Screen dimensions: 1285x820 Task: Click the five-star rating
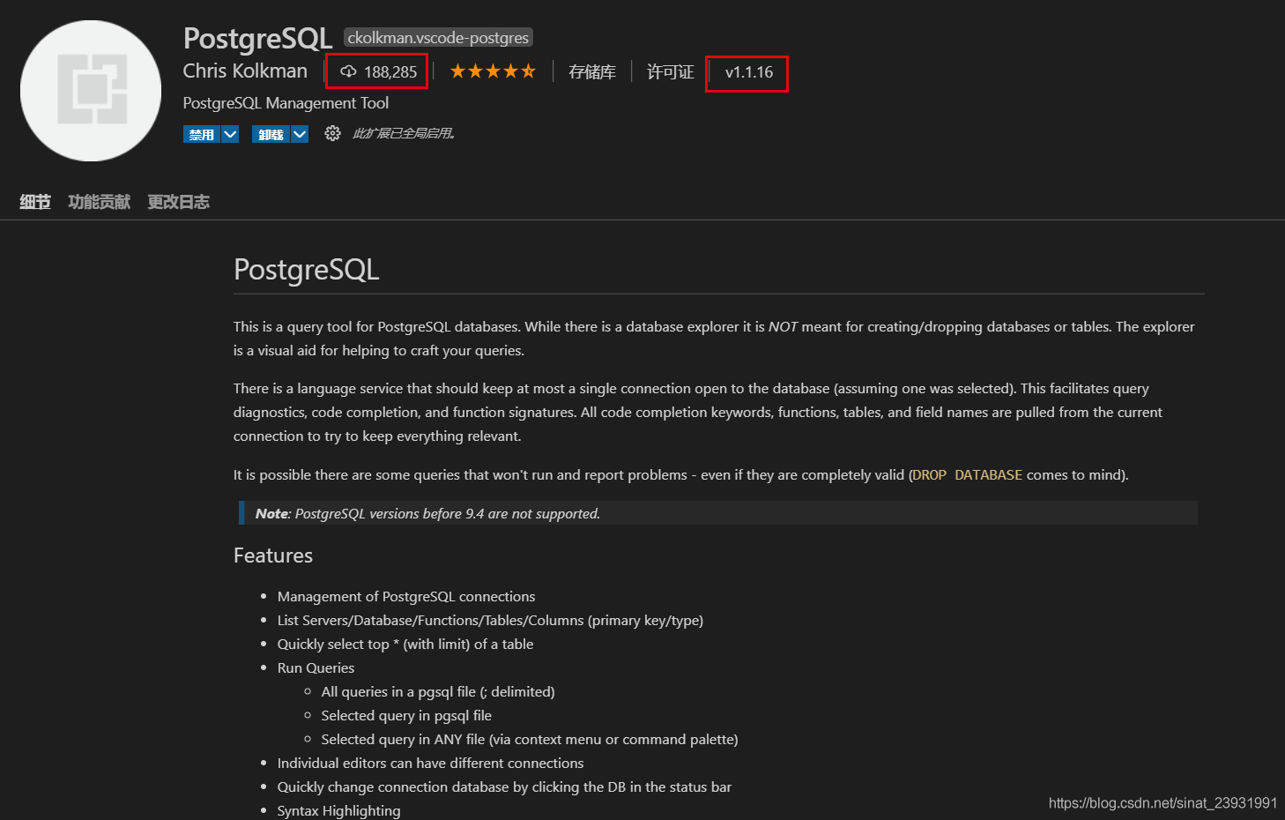pos(493,71)
